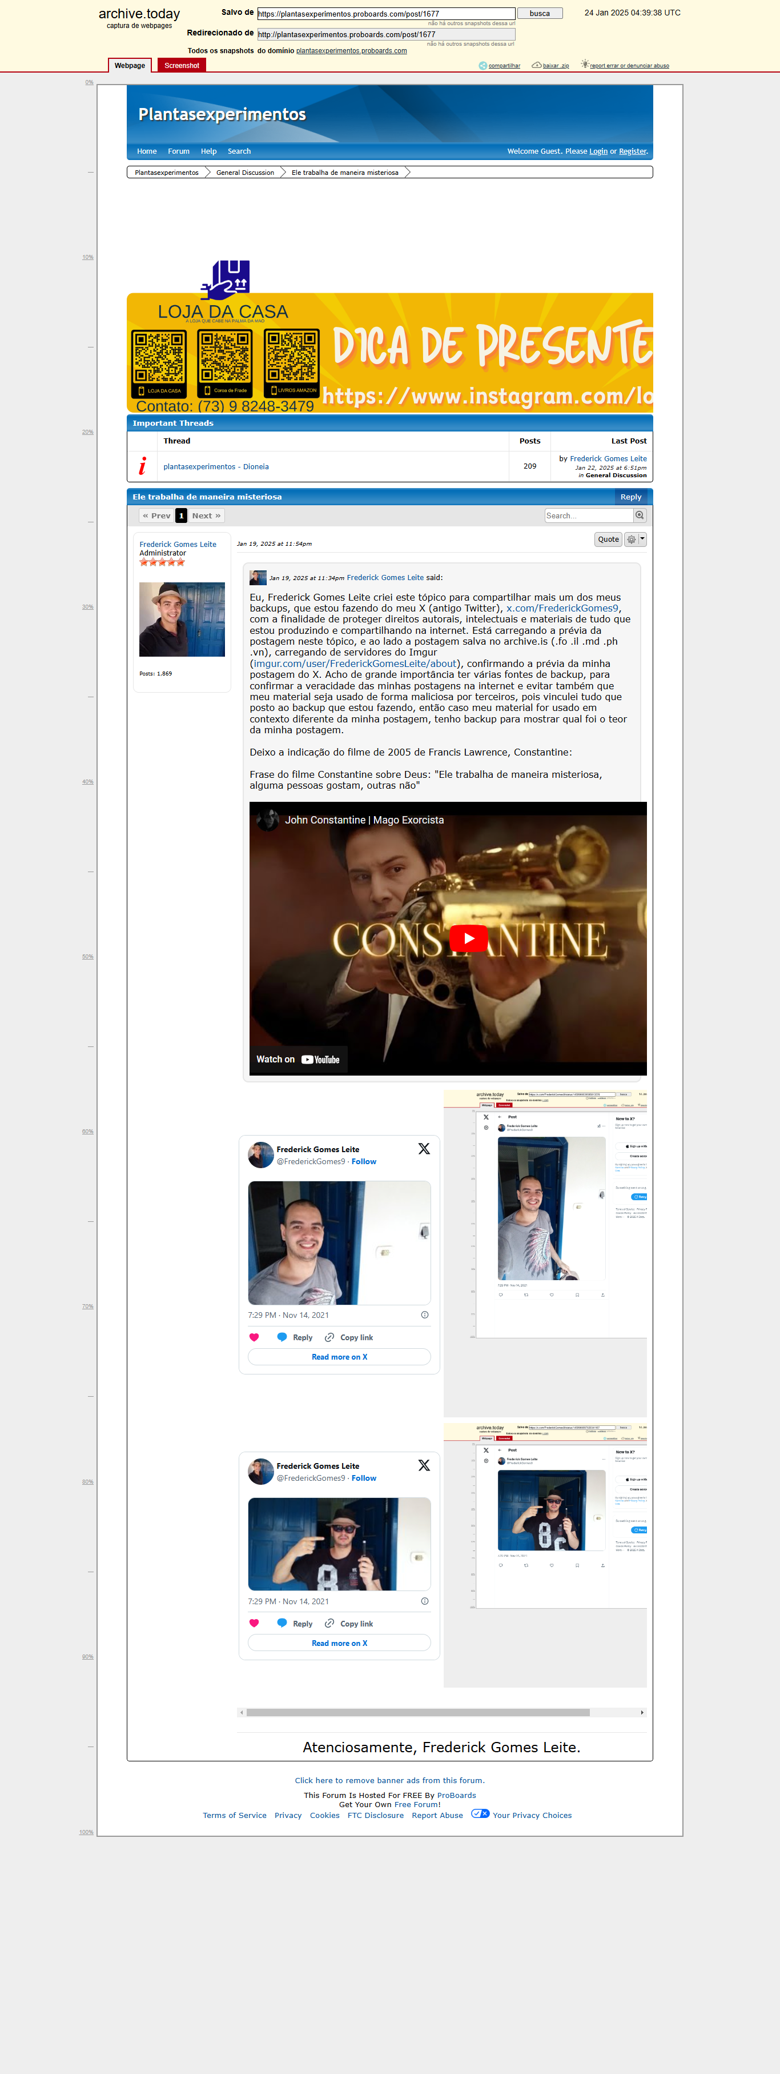The width and height of the screenshot is (780, 2074).
Task: Click the Reply button in thread title bar
Action: coord(631,497)
